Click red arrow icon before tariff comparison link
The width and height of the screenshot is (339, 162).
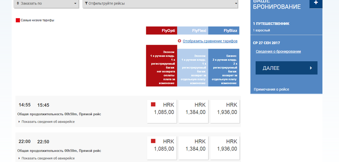pos(179,41)
